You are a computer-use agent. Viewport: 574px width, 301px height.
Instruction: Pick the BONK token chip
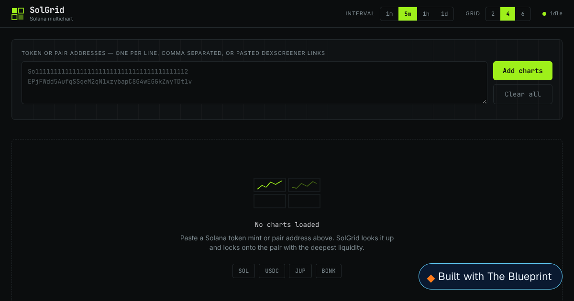[329, 271]
